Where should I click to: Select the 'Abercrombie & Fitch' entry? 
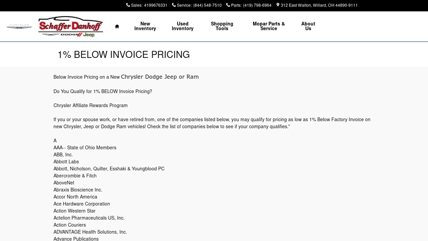click(75, 176)
